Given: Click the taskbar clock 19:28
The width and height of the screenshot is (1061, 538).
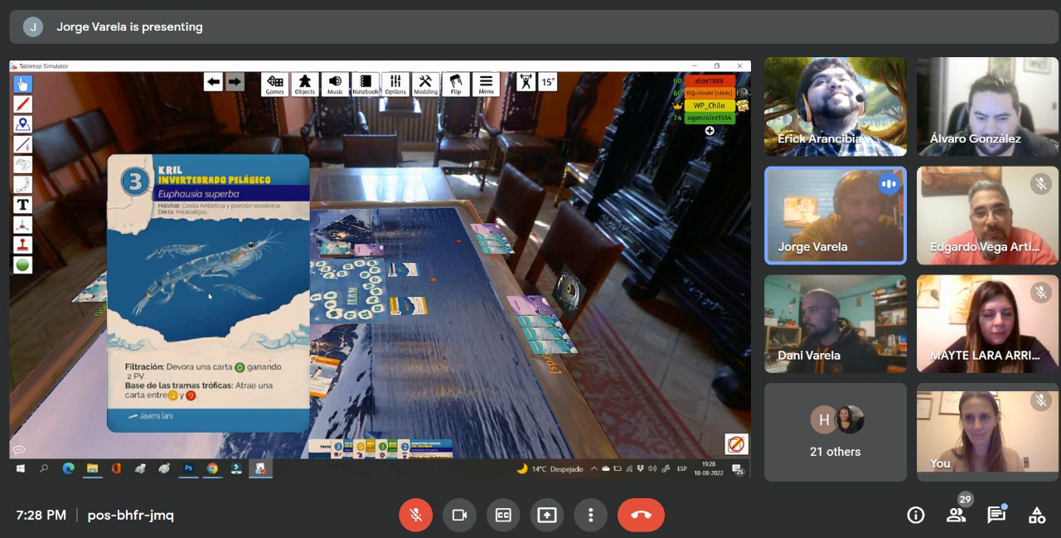Looking at the screenshot, I should pyautogui.click(x=709, y=469).
